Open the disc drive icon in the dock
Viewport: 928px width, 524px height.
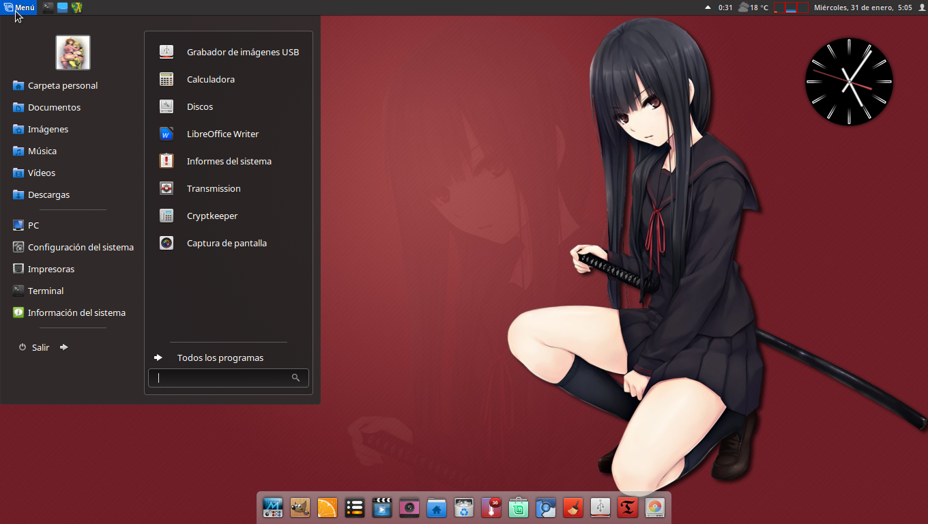(x=655, y=507)
